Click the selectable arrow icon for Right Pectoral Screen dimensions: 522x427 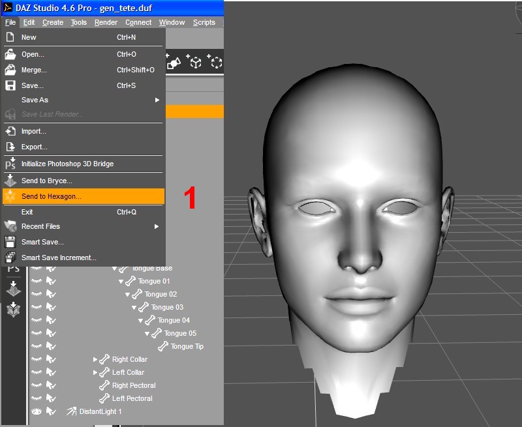51,385
